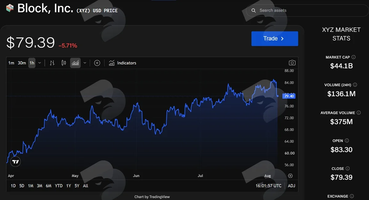This screenshot has height=200, width=369.
Task: Focus the Search assets field
Action: [x=307, y=10]
